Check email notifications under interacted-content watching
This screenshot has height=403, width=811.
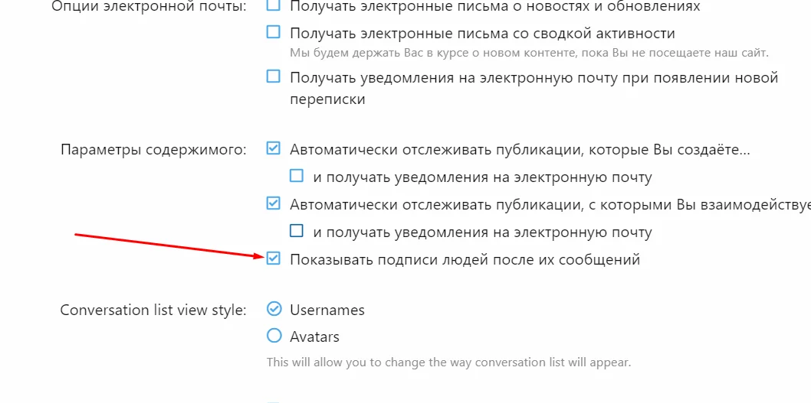point(297,231)
